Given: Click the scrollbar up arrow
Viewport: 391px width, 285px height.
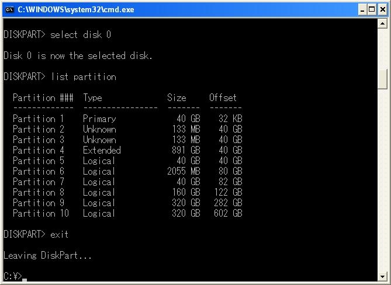Looking at the screenshot, I should [382, 24].
